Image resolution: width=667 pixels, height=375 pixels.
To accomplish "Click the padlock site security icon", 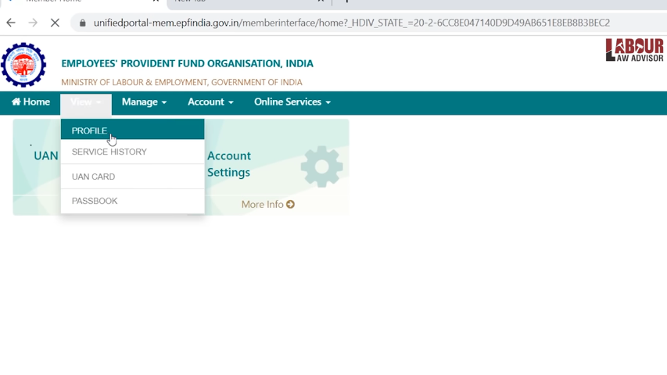I will [x=83, y=23].
